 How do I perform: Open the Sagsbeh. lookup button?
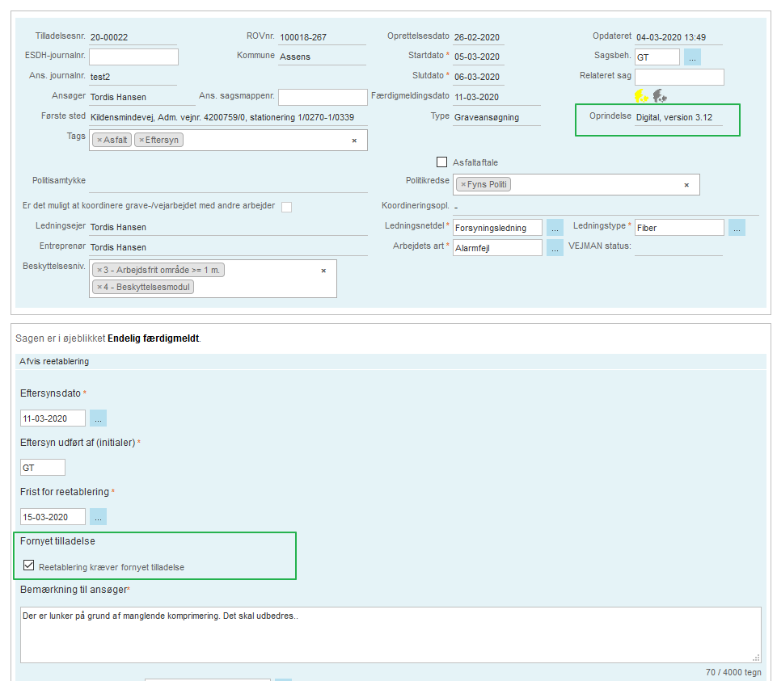point(692,57)
